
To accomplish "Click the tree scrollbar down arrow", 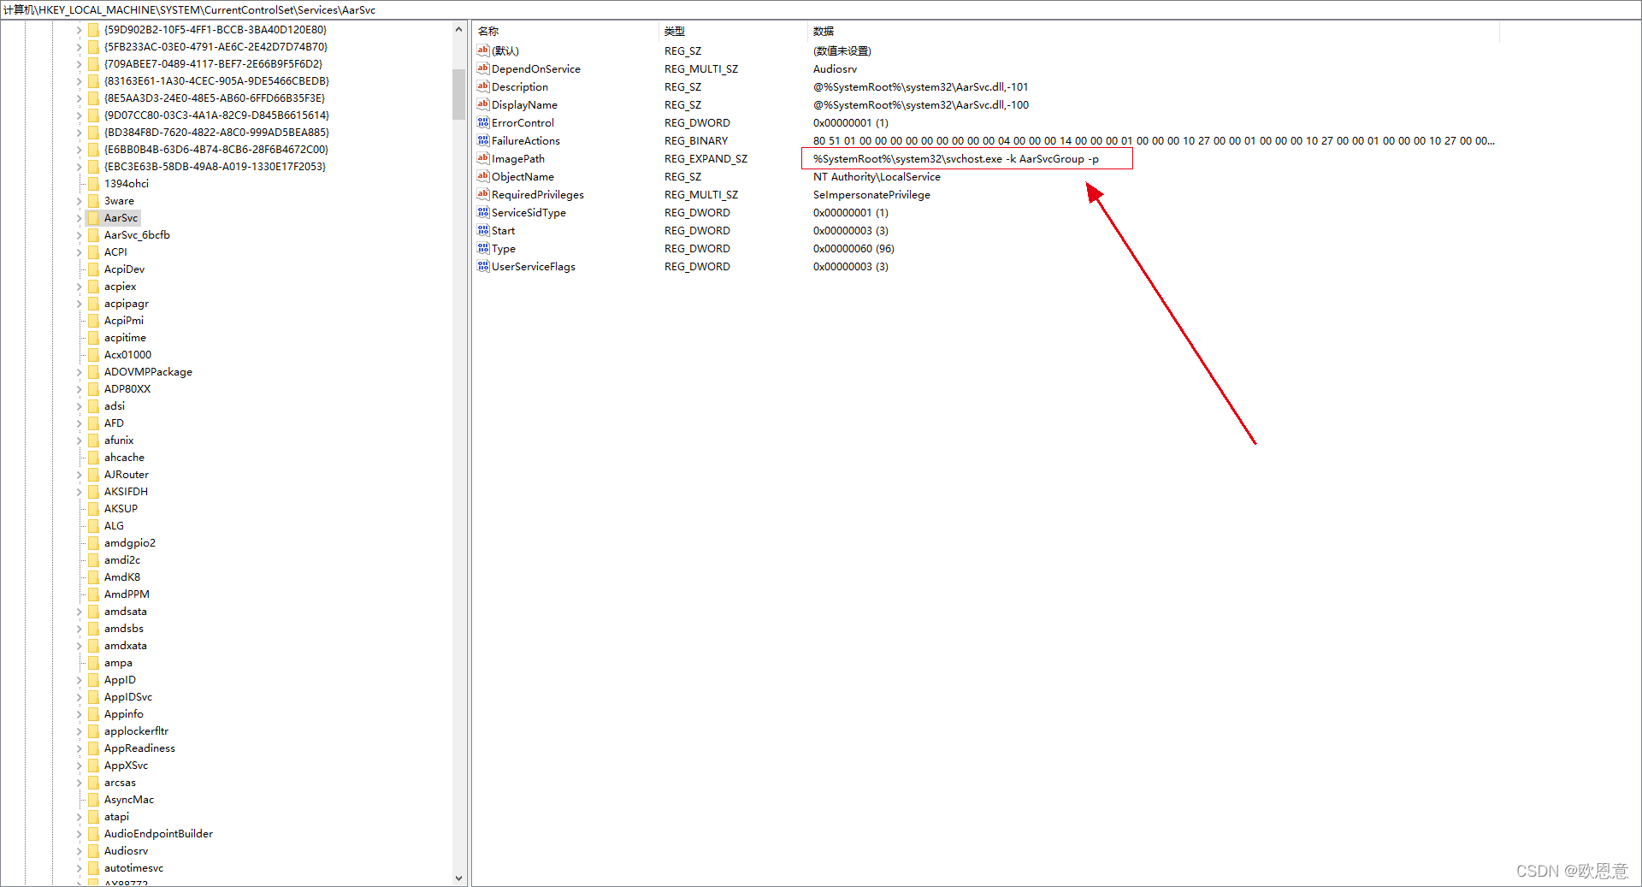I will (x=458, y=878).
